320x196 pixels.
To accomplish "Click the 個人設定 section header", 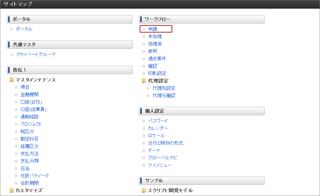I will pos(202,111).
